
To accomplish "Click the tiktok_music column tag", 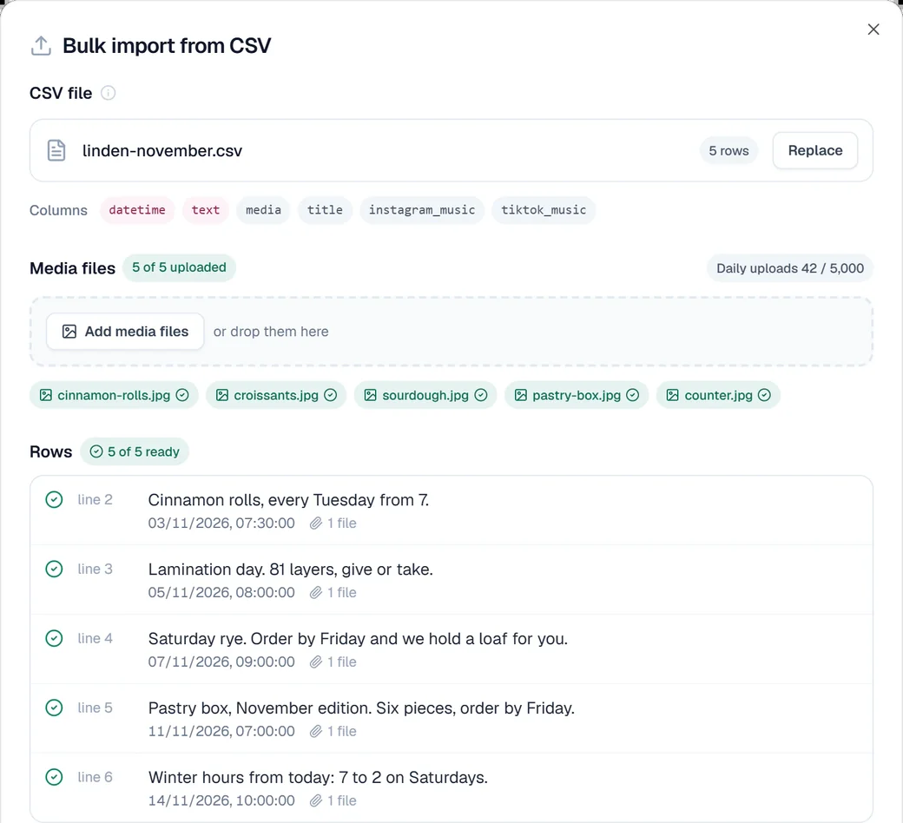I will tap(544, 210).
